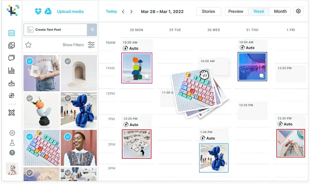Click the star favorites filter icon
This screenshot has height=184, width=310.
(x=28, y=45)
